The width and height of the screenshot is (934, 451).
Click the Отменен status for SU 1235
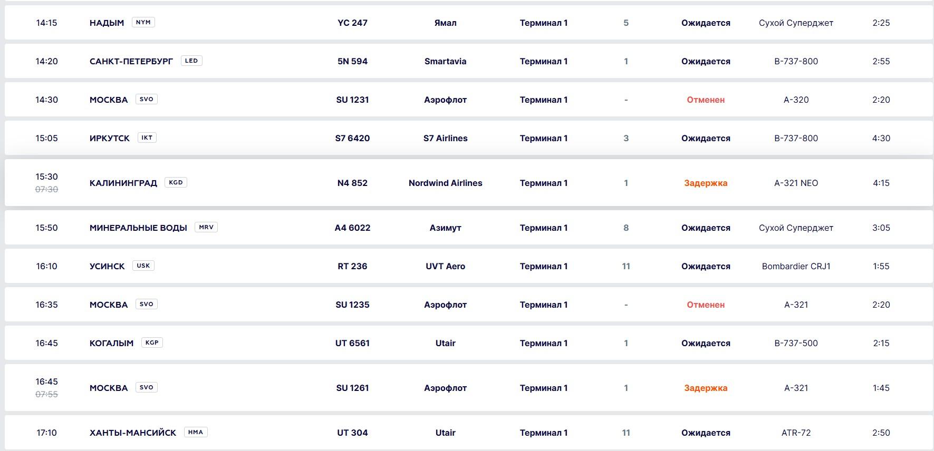point(706,305)
